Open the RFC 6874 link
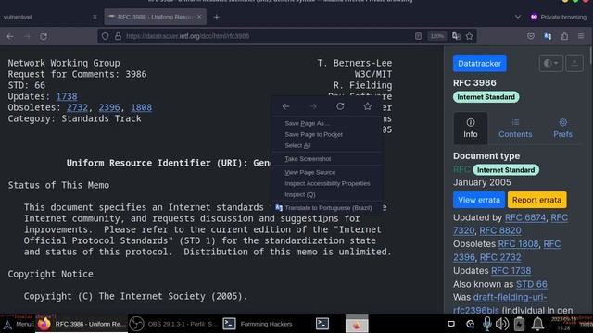The image size is (593, 333). (x=525, y=218)
